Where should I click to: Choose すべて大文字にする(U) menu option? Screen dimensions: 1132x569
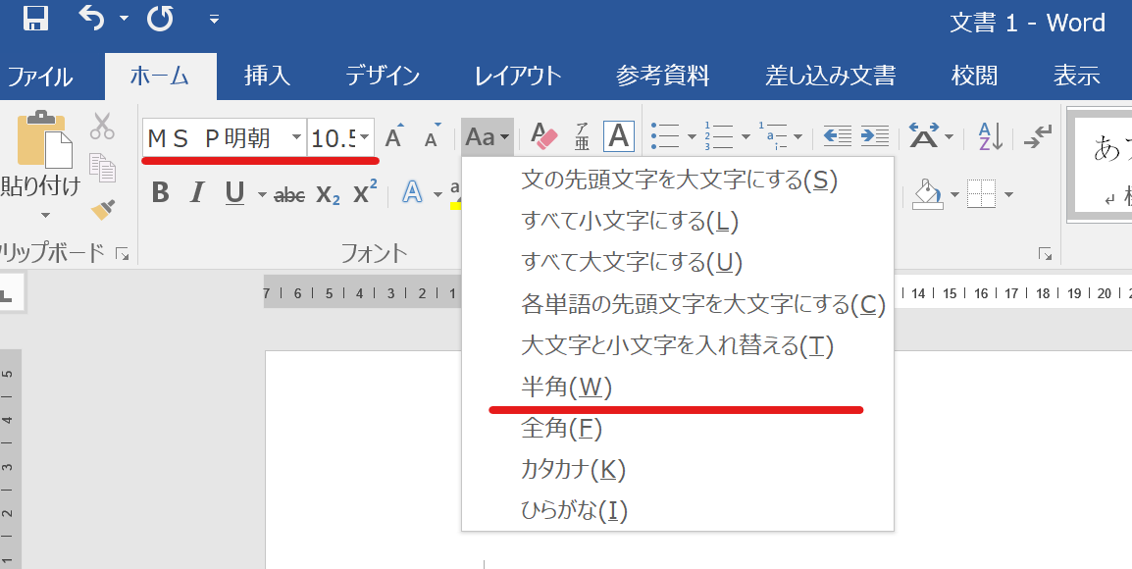(x=632, y=262)
